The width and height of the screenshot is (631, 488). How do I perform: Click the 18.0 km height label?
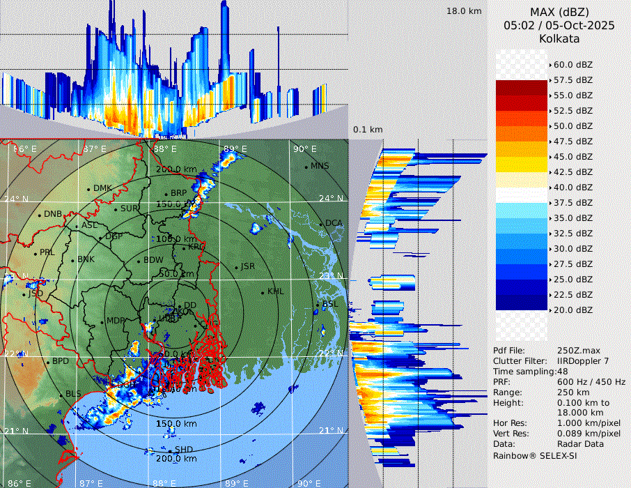click(464, 11)
